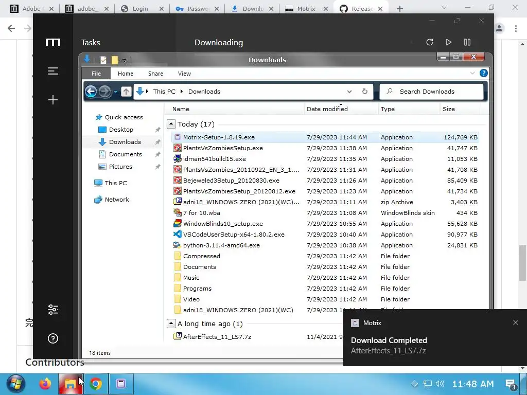Select the Compressed folder
The image size is (527, 395).
pos(325,256)
